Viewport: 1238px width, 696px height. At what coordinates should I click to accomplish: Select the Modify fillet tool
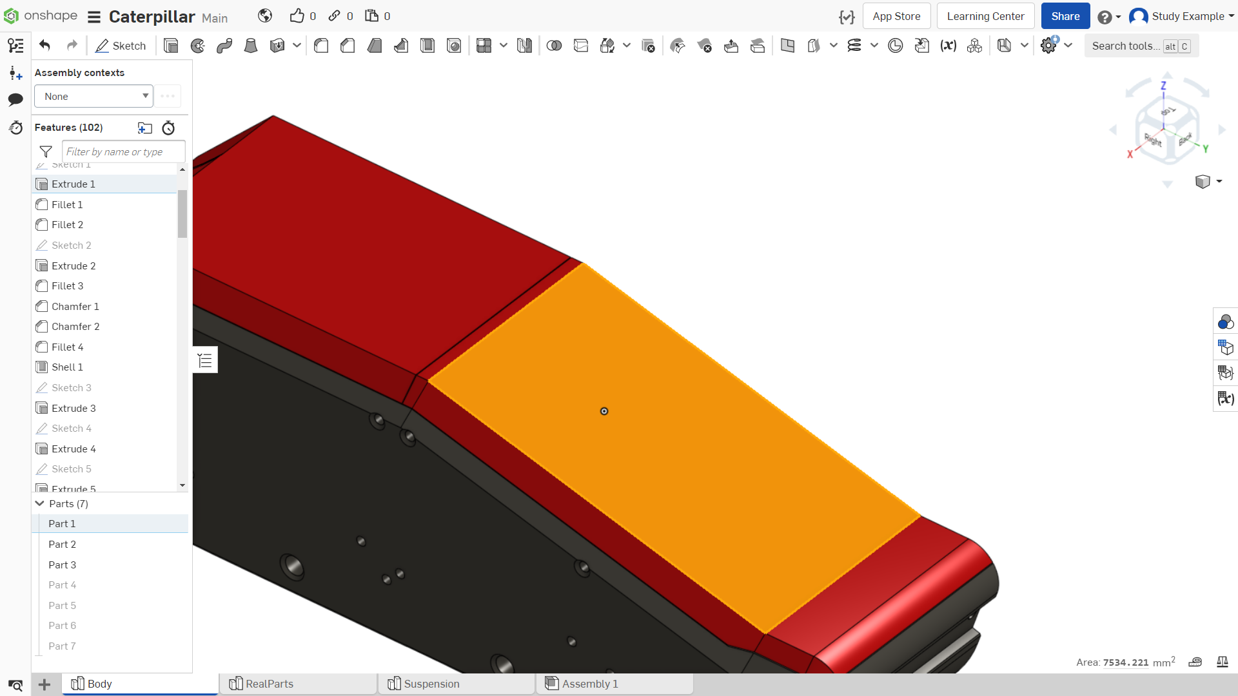678,46
